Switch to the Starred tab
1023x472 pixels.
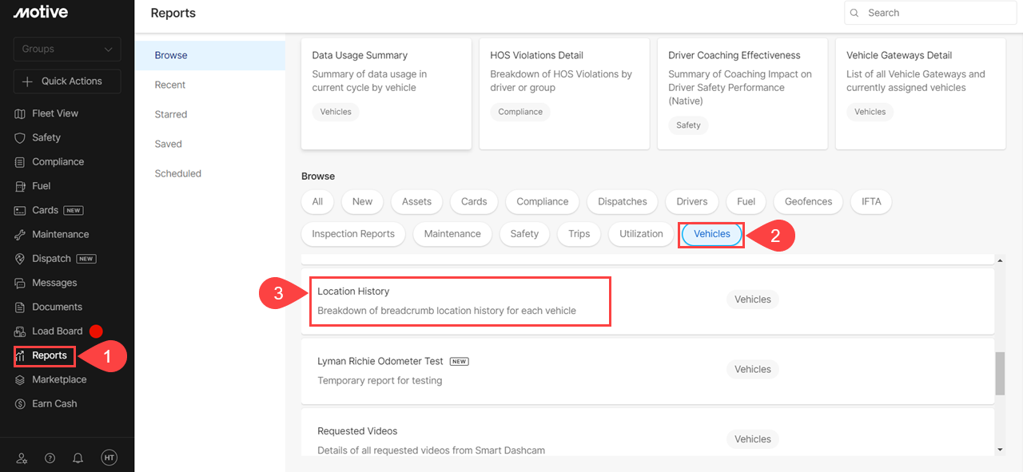pyautogui.click(x=171, y=114)
